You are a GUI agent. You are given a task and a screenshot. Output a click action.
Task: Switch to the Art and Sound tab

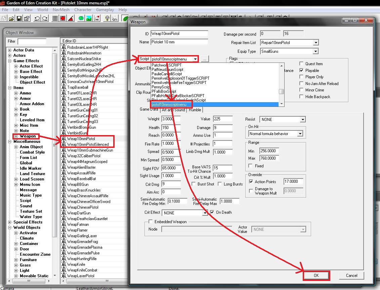click(x=173, y=110)
